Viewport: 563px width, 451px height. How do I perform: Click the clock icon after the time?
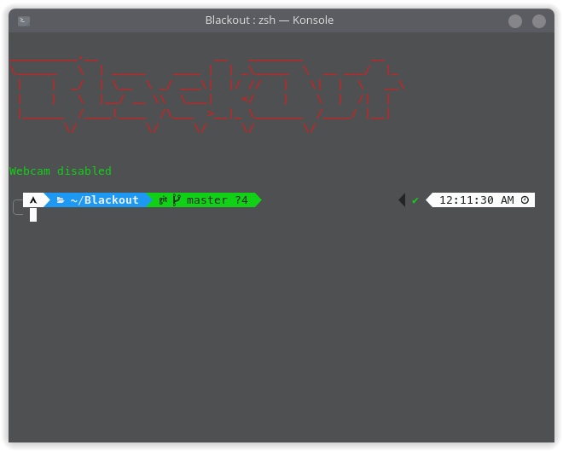click(x=525, y=199)
